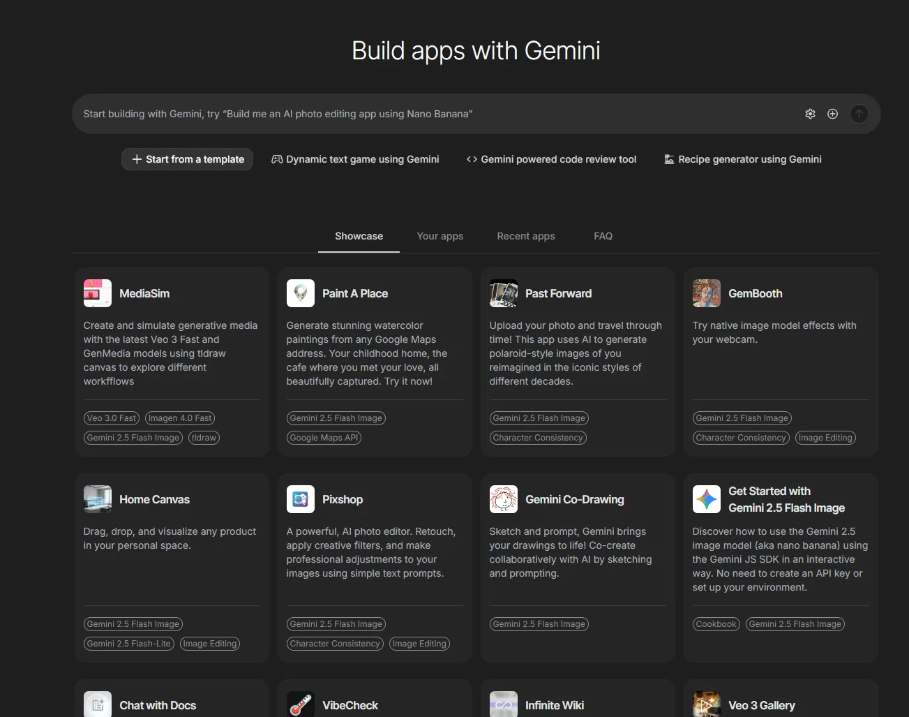
Task: Open the MediaSim app icon
Action: 98,293
